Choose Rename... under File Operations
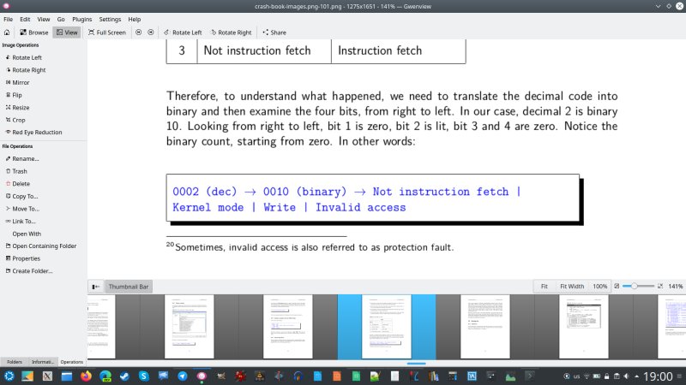Image resolution: width=686 pixels, height=385 pixels. point(22,159)
